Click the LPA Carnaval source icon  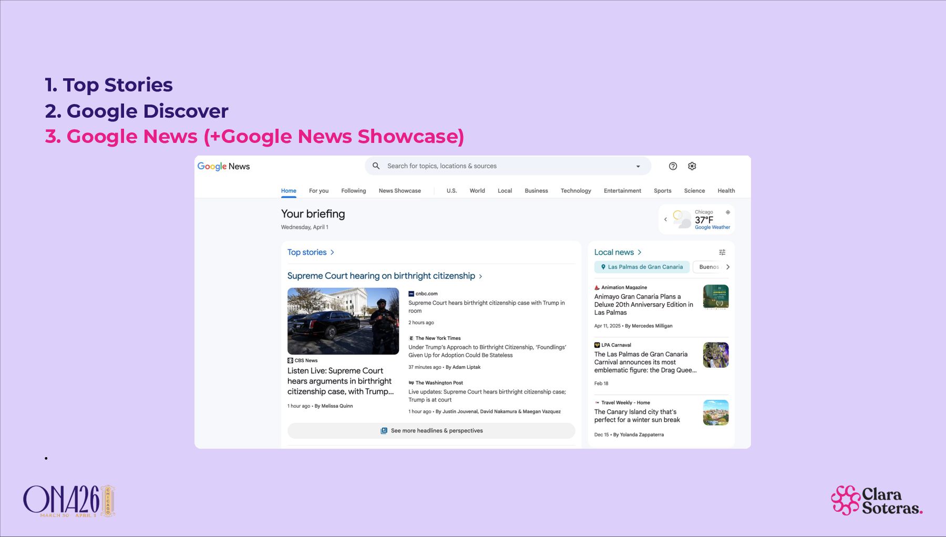597,345
